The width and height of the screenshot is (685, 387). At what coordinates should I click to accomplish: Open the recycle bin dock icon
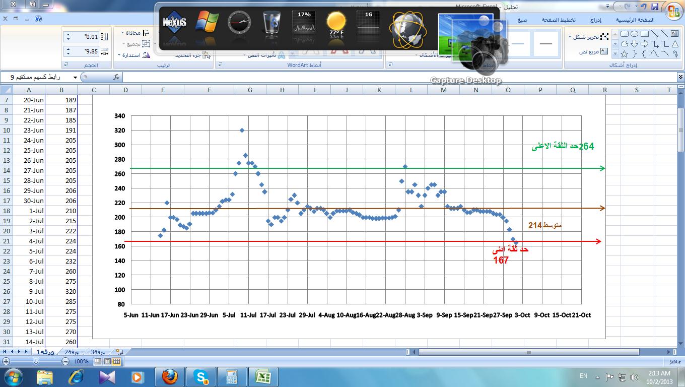pos(271,24)
